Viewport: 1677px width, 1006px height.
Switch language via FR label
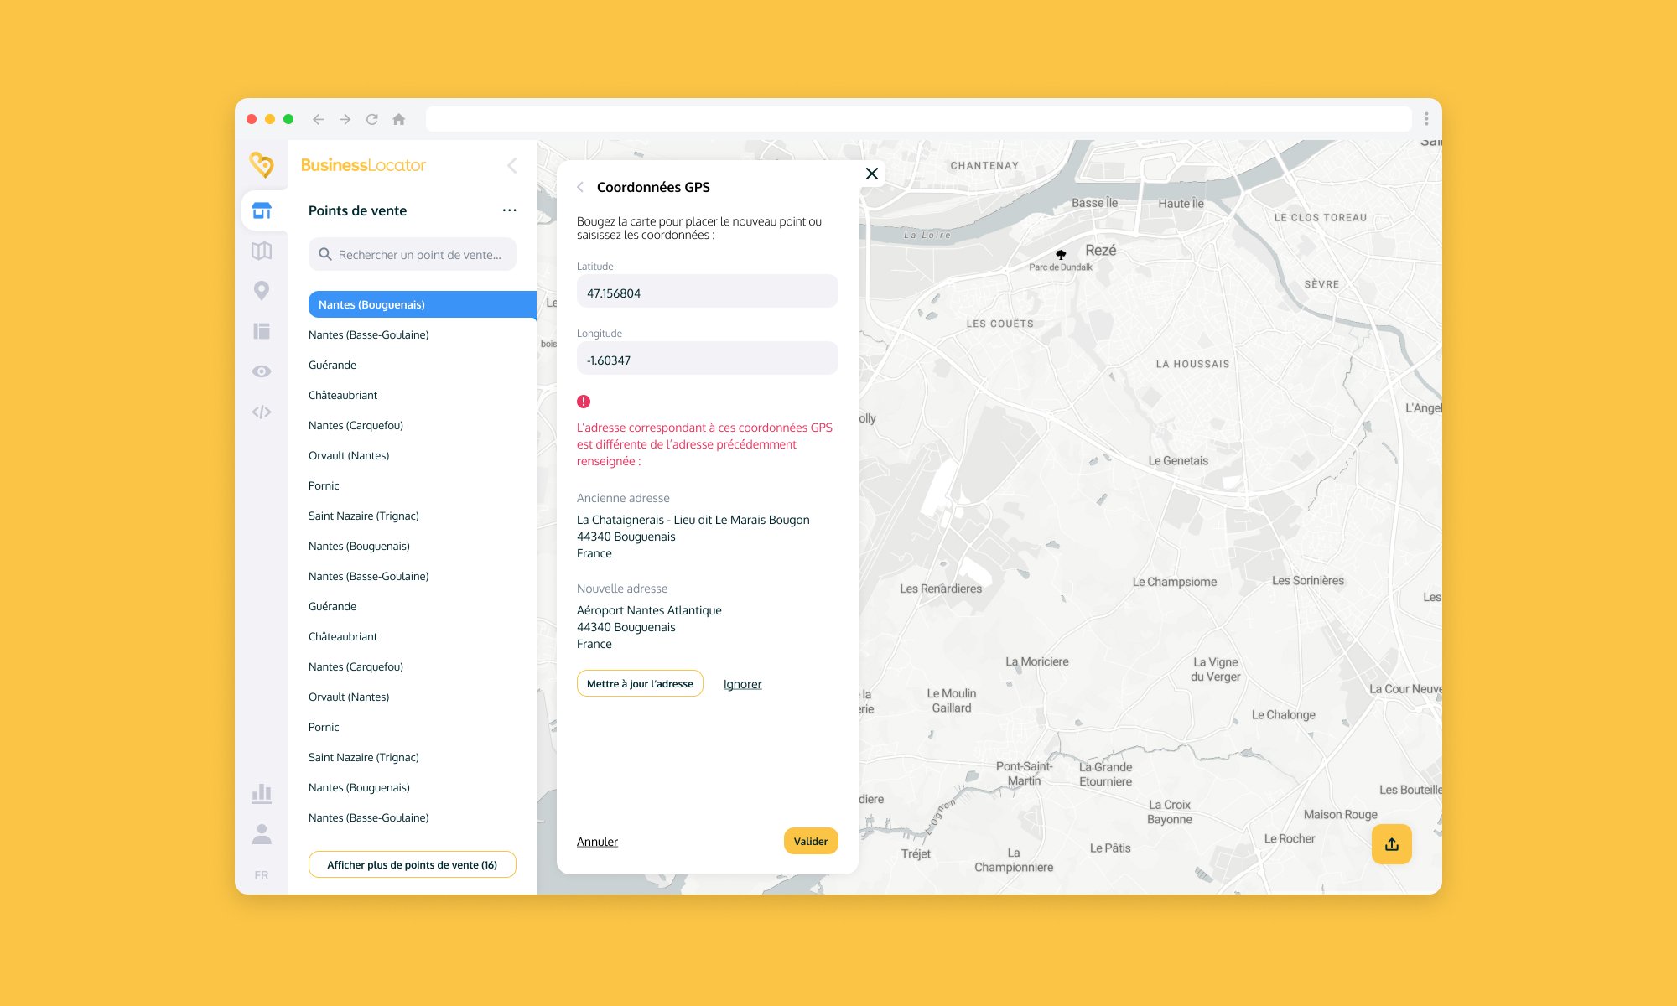(262, 875)
